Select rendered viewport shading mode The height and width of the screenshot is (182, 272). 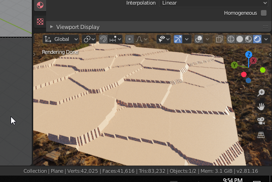(x=257, y=39)
